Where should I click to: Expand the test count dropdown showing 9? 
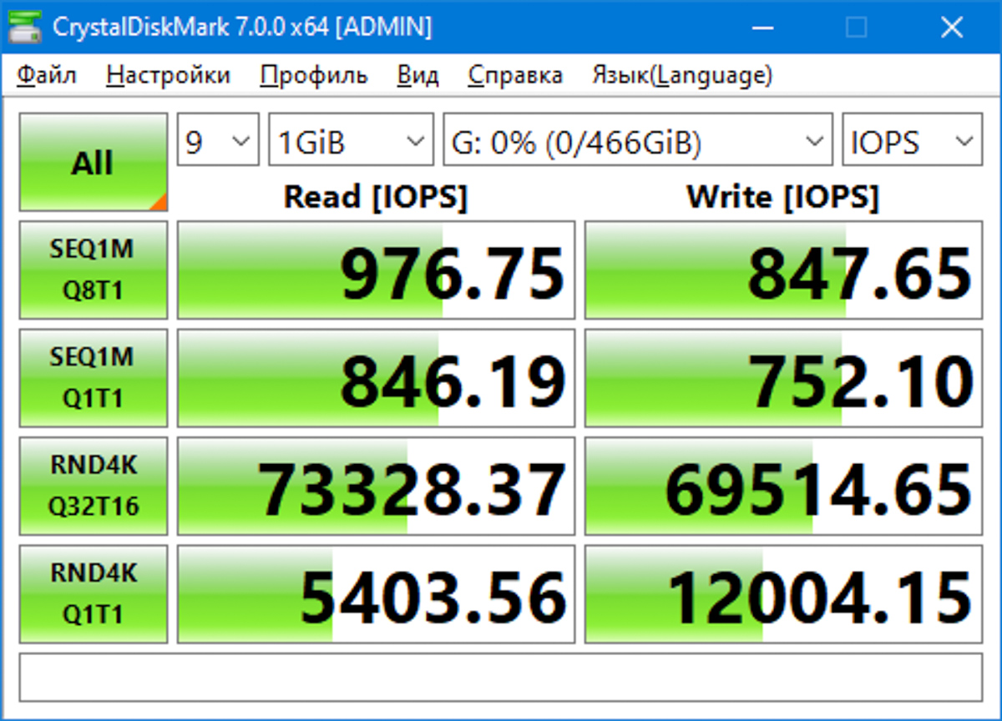(218, 142)
